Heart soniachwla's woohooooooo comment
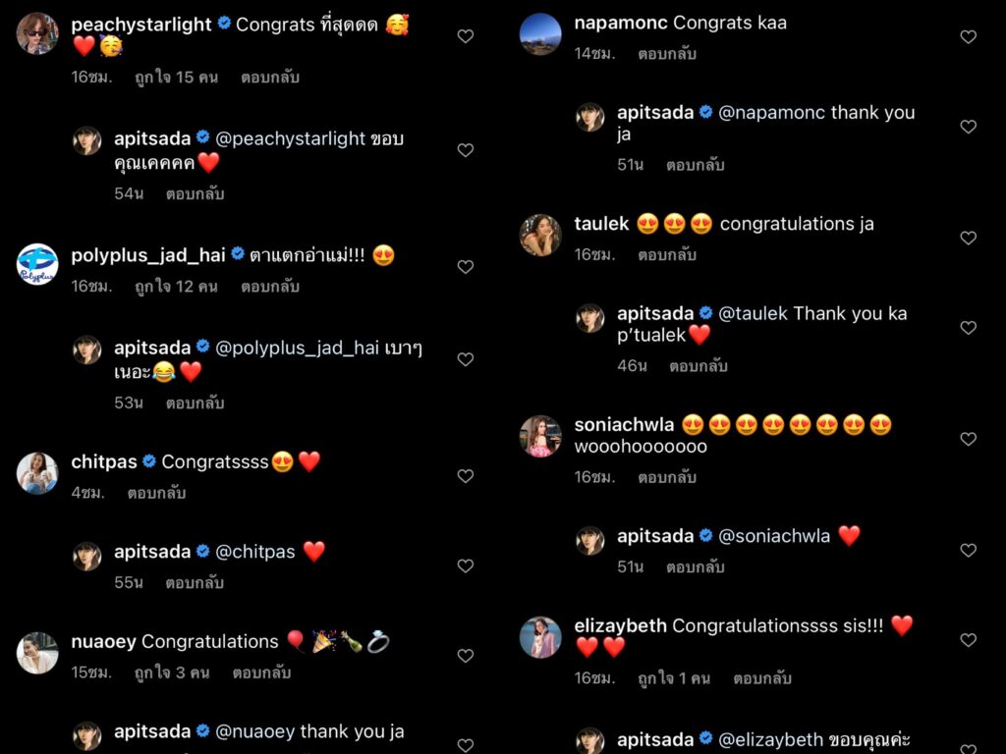The height and width of the screenshot is (754, 1006). (968, 439)
